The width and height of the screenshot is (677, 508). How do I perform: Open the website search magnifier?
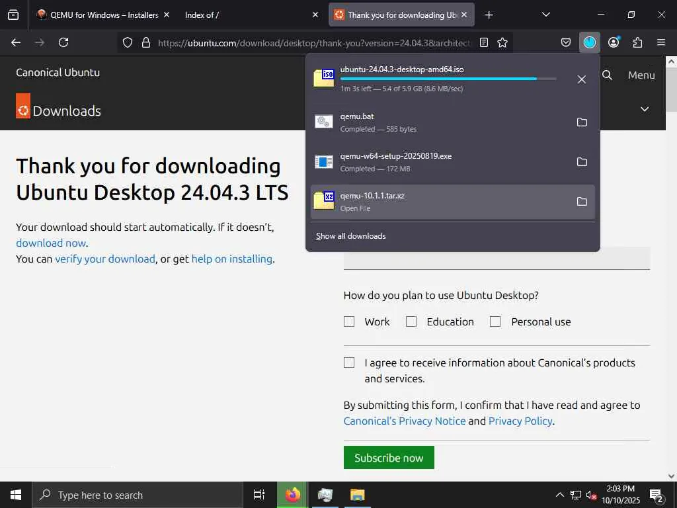pyautogui.click(x=607, y=75)
